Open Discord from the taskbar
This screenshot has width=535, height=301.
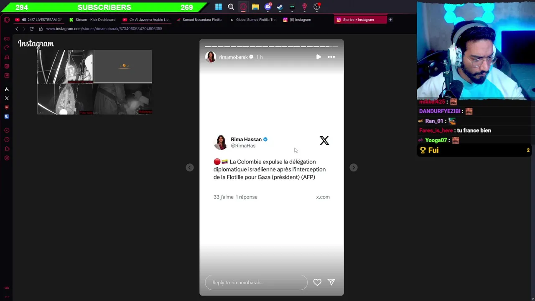[x=268, y=7]
